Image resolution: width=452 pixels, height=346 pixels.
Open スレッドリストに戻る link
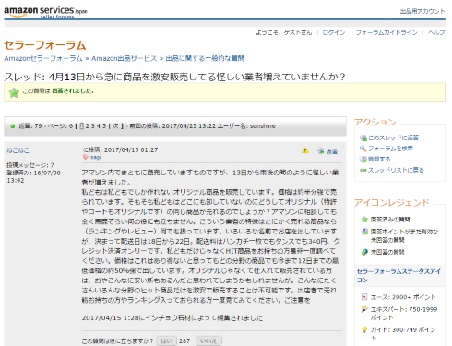point(396,170)
